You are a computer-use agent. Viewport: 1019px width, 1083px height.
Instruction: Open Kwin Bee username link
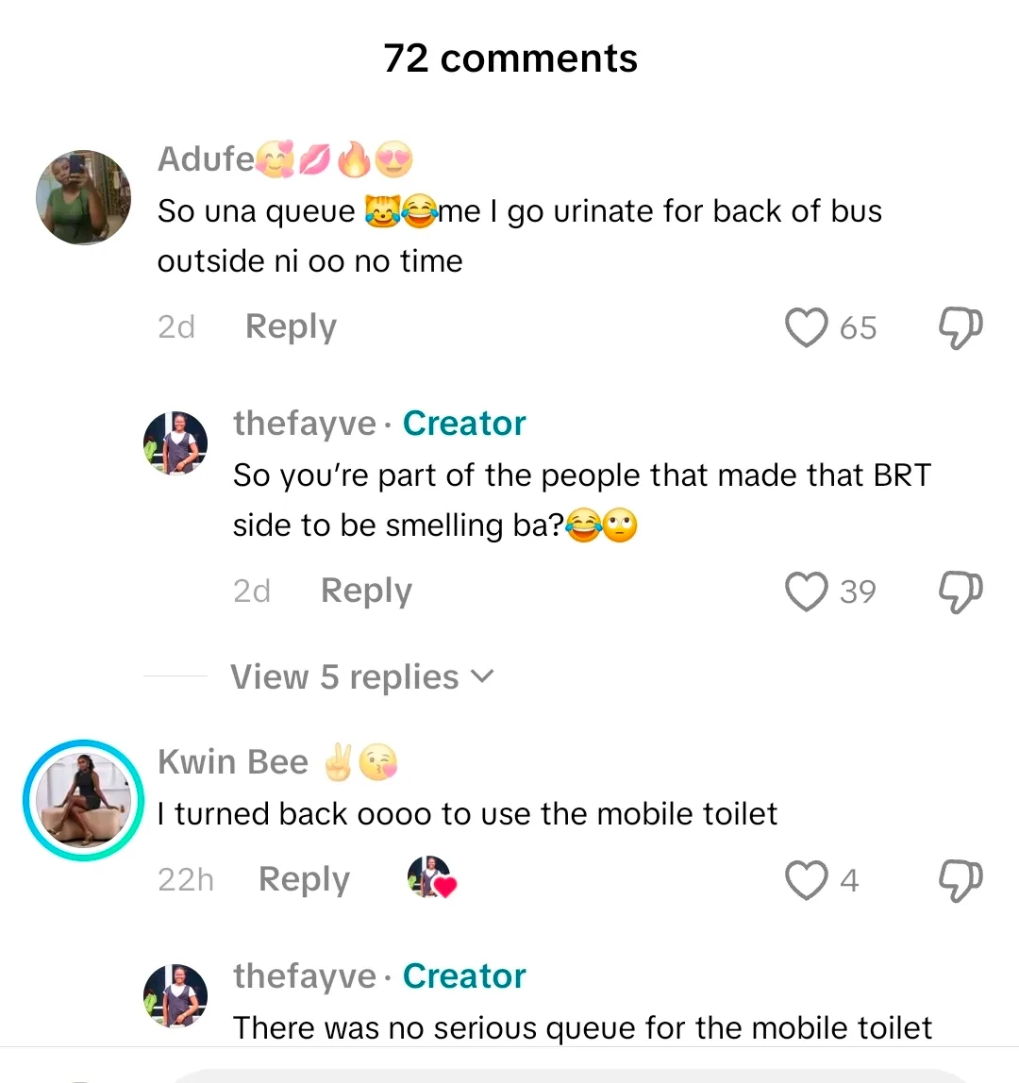[233, 762]
